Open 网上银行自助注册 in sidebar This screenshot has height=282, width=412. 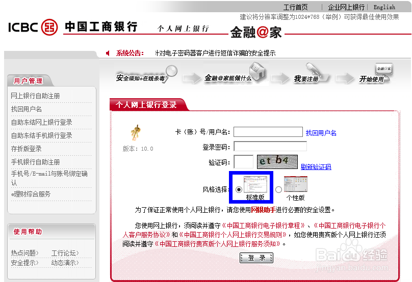35,96
